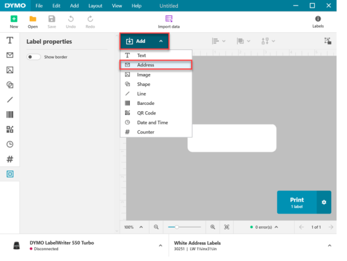Click the white label on canvas
347x261 pixels.
pyautogui.click(x=232, y=138)
